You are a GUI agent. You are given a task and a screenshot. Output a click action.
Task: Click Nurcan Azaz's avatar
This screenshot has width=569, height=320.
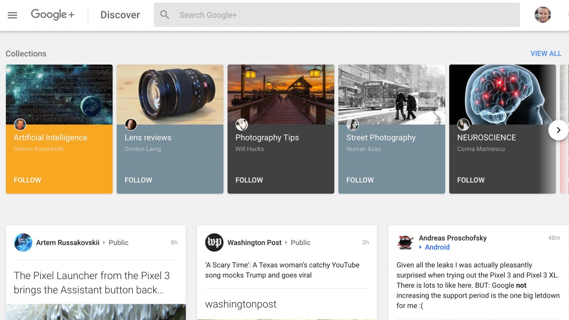tap(353, 124)
